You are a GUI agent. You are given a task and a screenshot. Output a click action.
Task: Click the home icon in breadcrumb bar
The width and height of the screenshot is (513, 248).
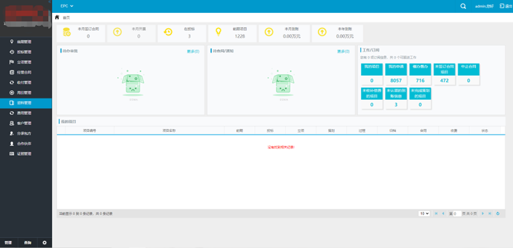58,17
